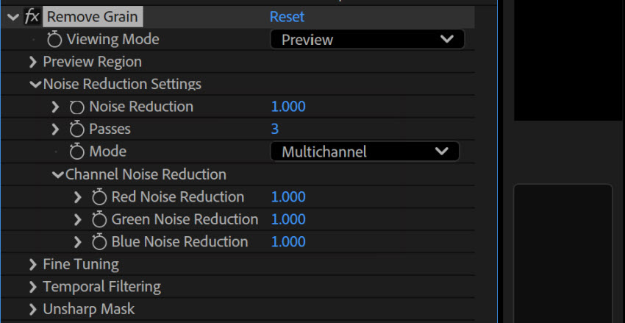This screenshot has height=323, width=625.
Task: Toggle the Blue Noise Reduction stopwatch
Action: click(99, 242)
